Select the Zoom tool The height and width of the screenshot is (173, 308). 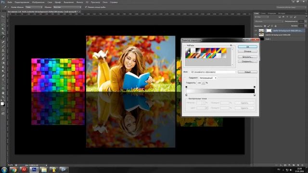tap(3, 97)
